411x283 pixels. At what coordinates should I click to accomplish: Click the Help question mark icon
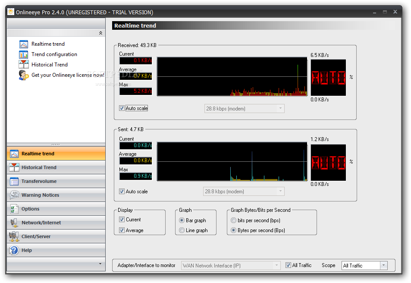click(14, 250)
